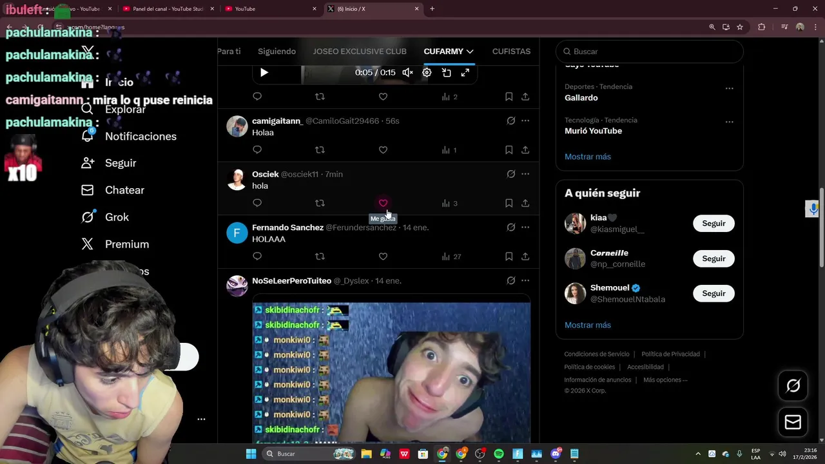Viewport: 825px width, 464px height.
Task: Open the Windows Start menu
Action: coord(251,454)
